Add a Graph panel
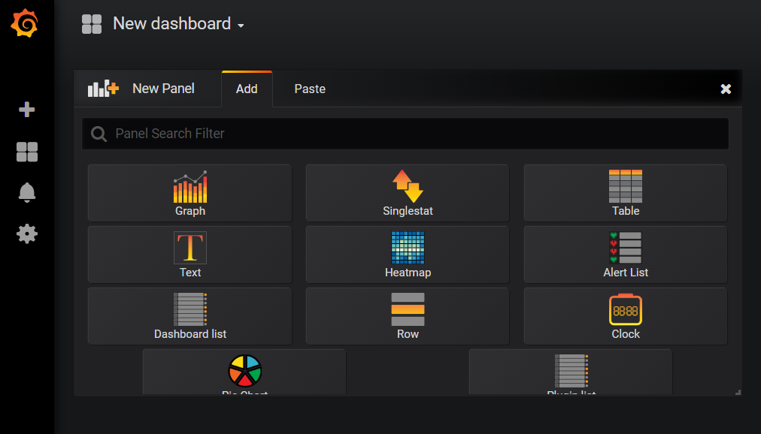Image resolution: width=761 pixels, height=434 pixels. point(189,193)
